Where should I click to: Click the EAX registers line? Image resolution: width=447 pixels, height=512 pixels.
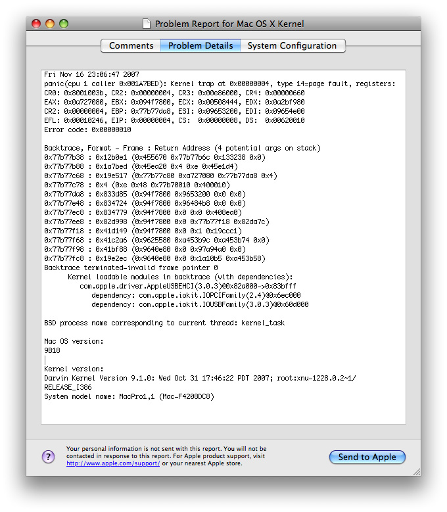[x=174, y=102]
